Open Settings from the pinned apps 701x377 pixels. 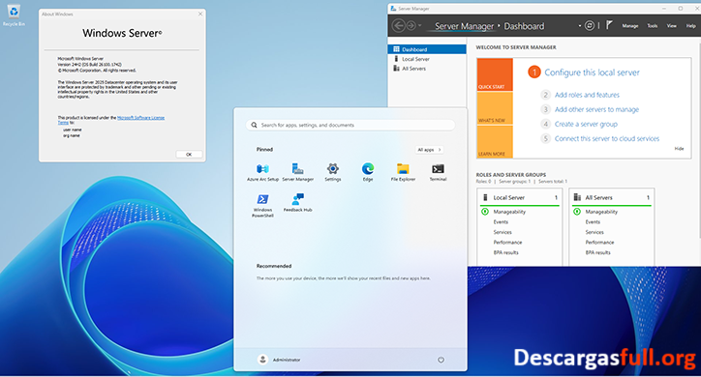(x=333, y=172)
